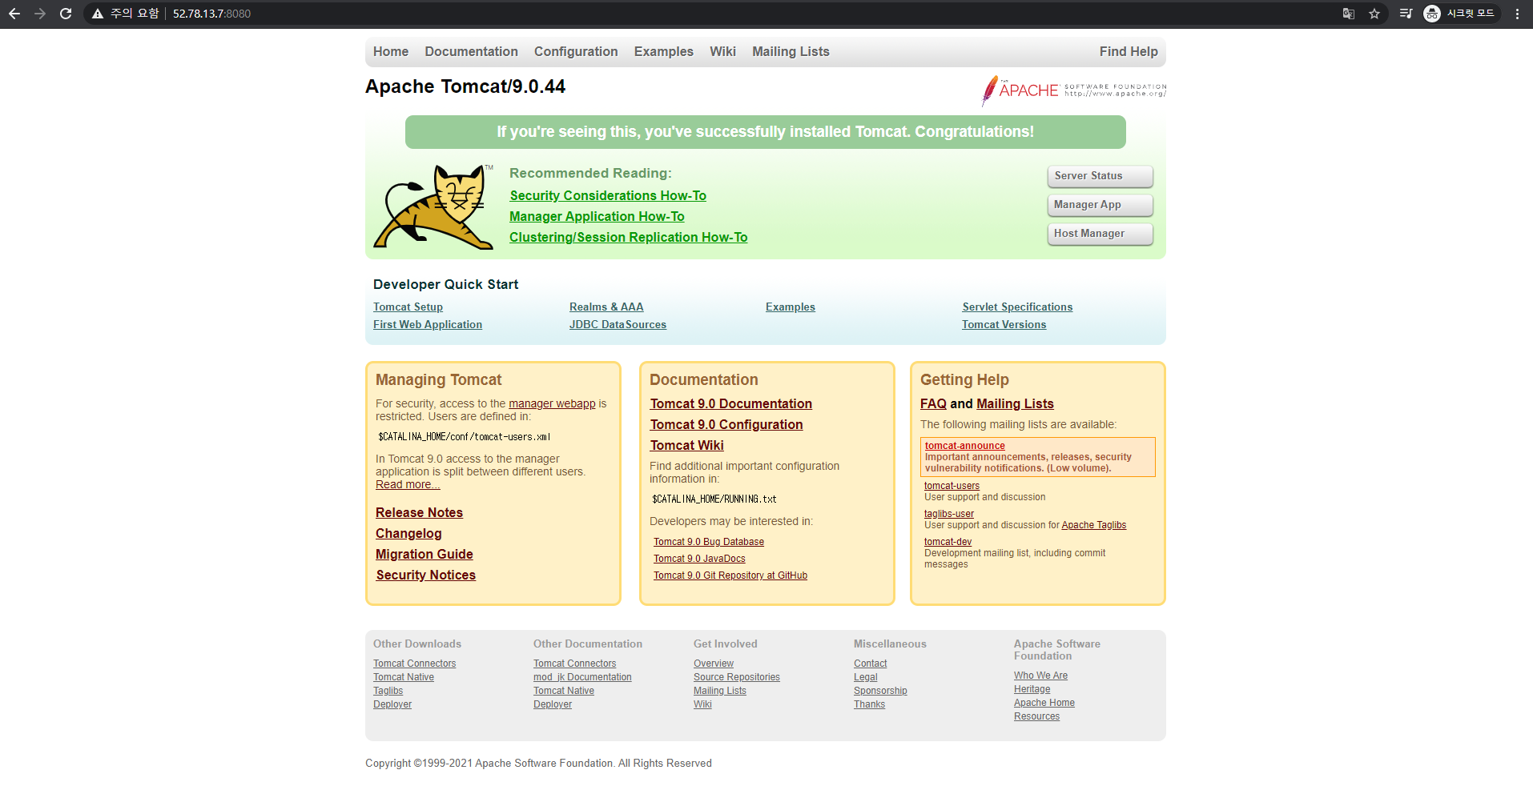Open the translate page icon
Viewport: 1533px width, 802px height.
click(1349, 14)
